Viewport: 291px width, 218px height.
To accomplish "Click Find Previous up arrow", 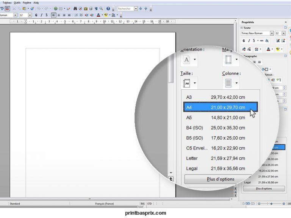I will tap(146, 9).
